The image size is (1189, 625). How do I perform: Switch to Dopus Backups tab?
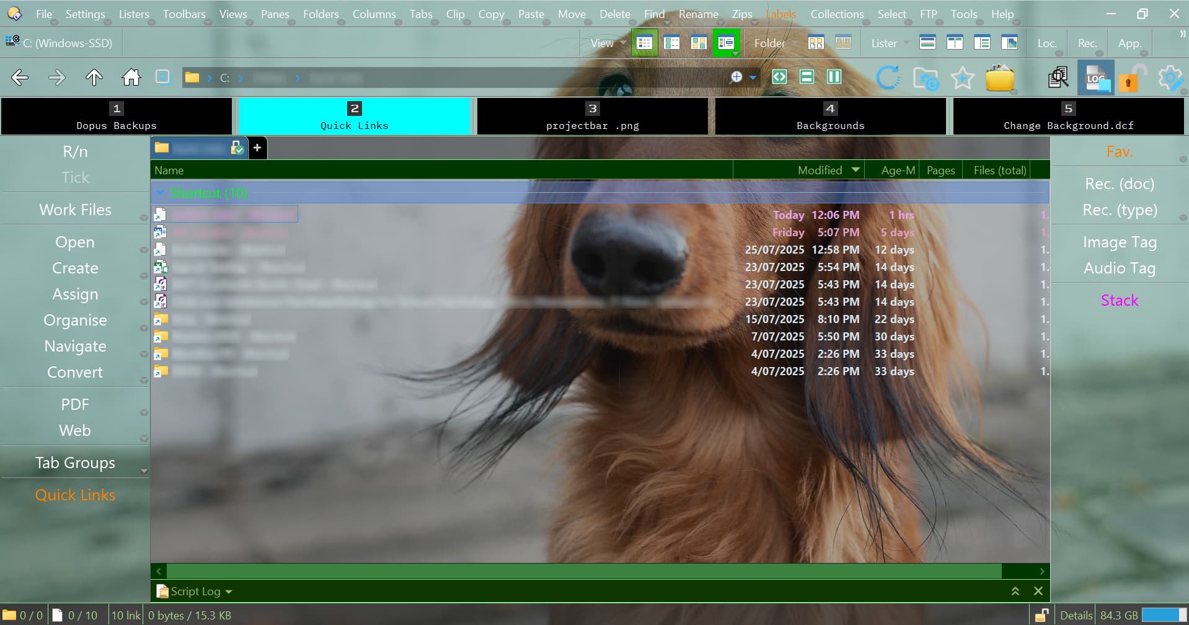coord(117,116)
